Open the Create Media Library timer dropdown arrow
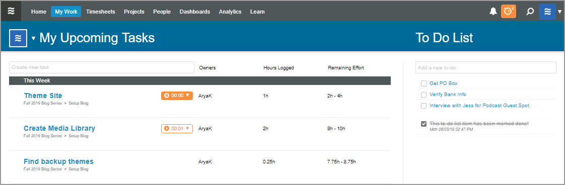Screen dimensions: 565x185 coord(187,128)
